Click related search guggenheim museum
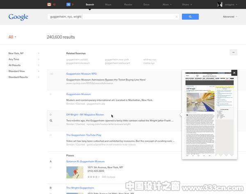Viewport: 246px width, 194px height. 78,63
